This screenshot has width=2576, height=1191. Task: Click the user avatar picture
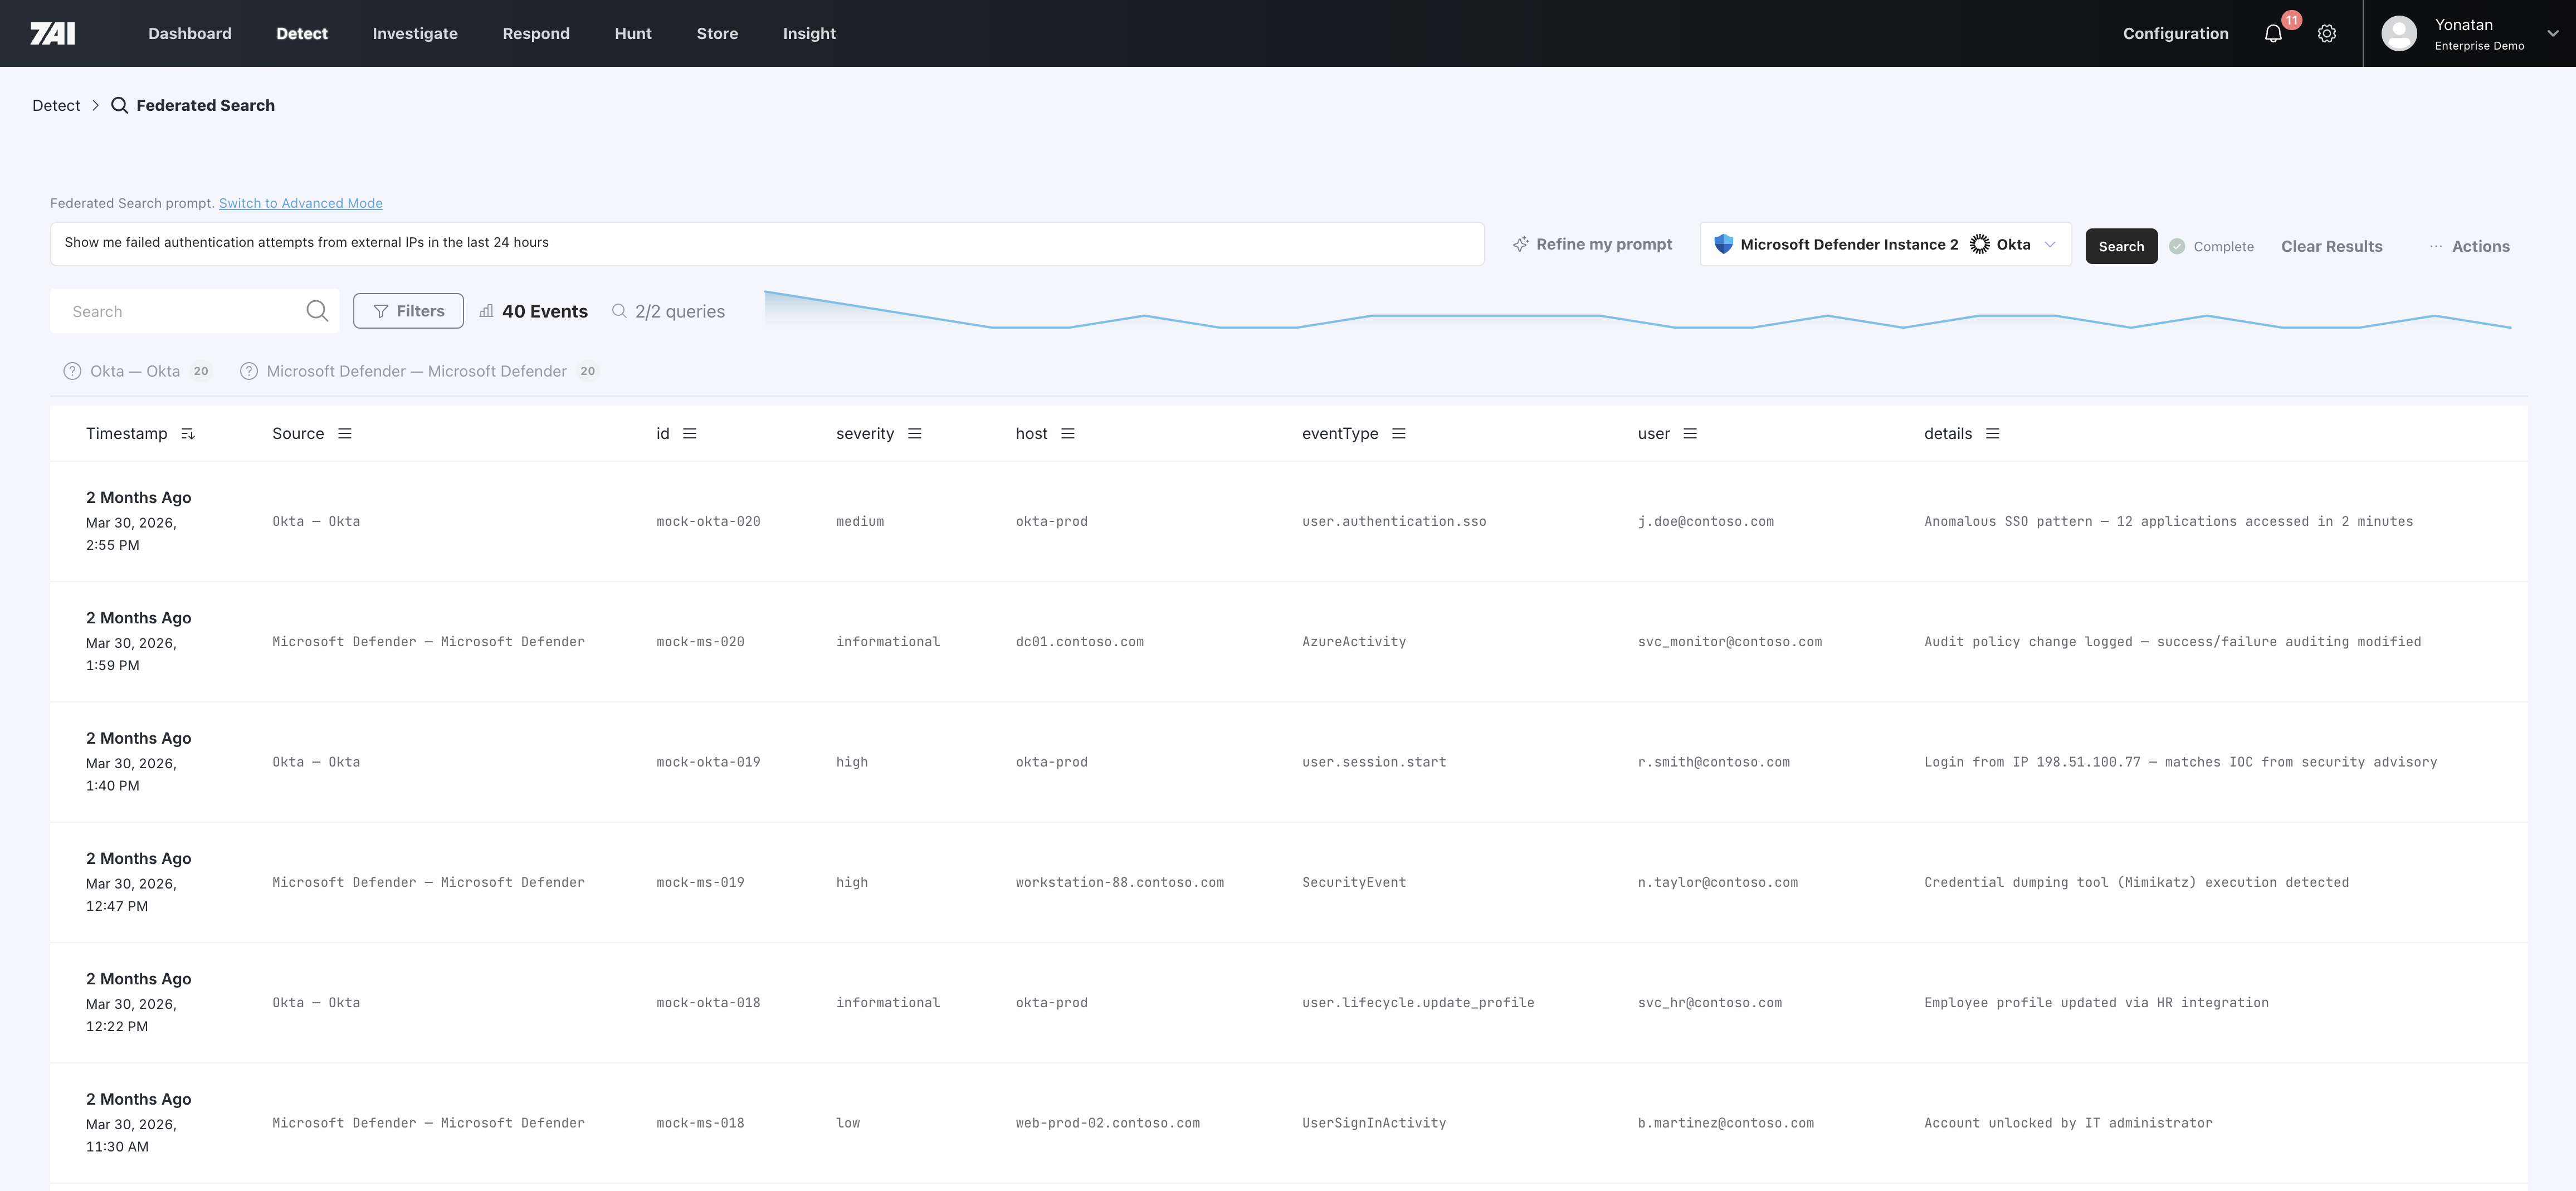click(x=2399, y=33)
